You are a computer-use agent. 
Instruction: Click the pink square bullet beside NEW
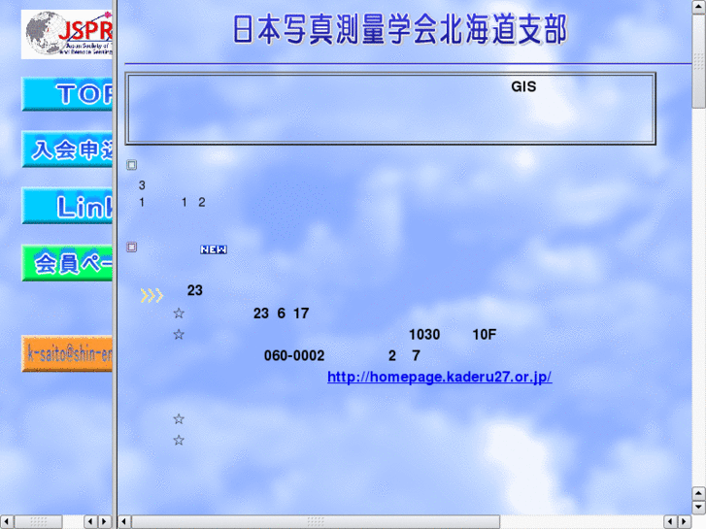(x=131, y=247)
